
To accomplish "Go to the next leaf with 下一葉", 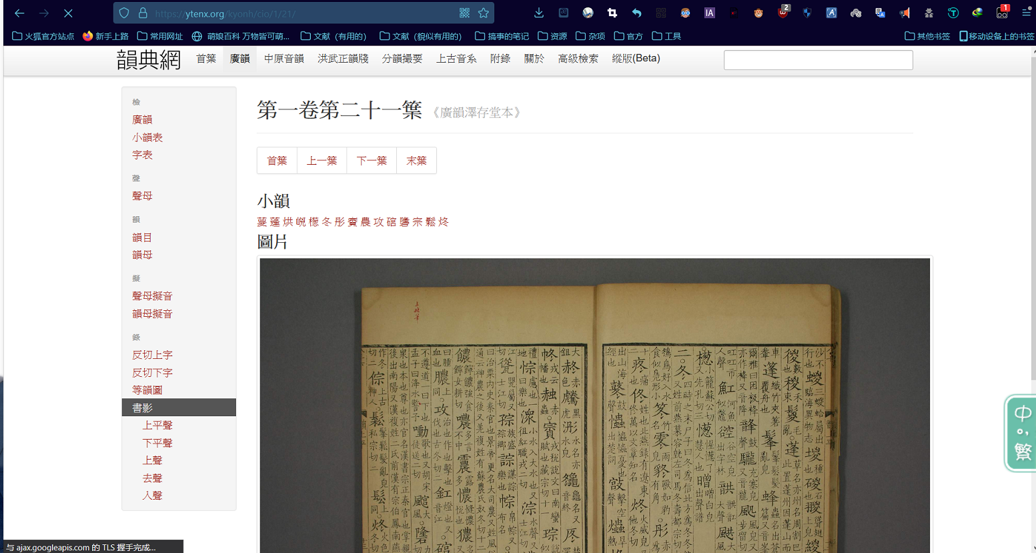I will (x=372, y=161).
